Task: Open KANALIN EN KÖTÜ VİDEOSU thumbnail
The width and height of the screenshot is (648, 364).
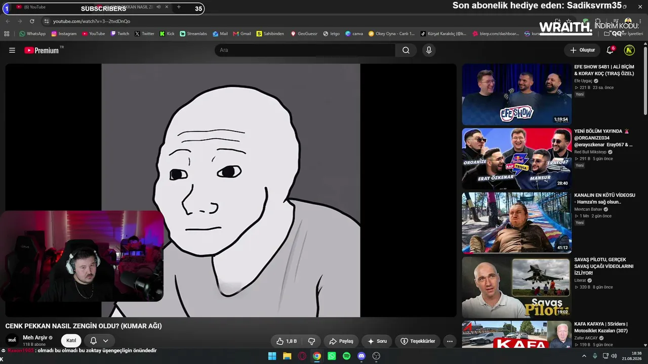Action: 517,223
